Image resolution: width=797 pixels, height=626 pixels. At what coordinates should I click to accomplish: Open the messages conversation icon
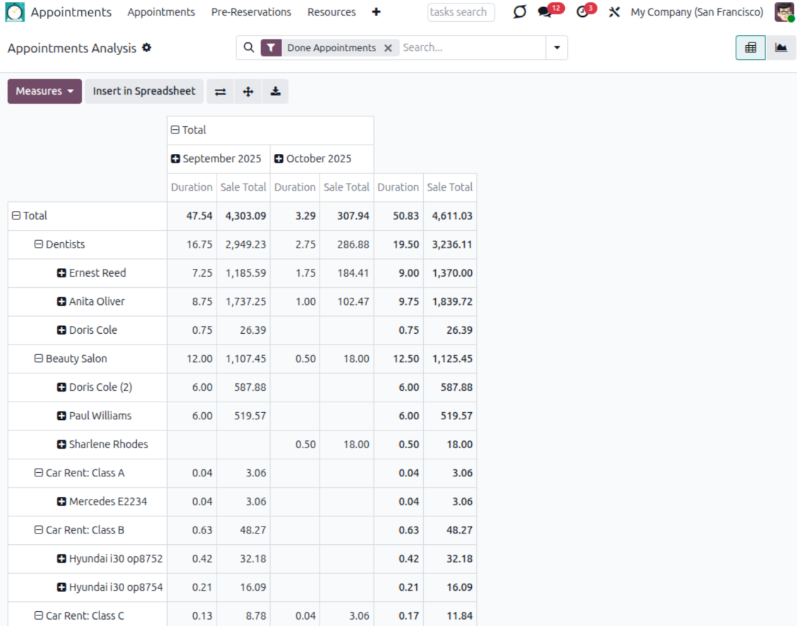click(544, 12)
